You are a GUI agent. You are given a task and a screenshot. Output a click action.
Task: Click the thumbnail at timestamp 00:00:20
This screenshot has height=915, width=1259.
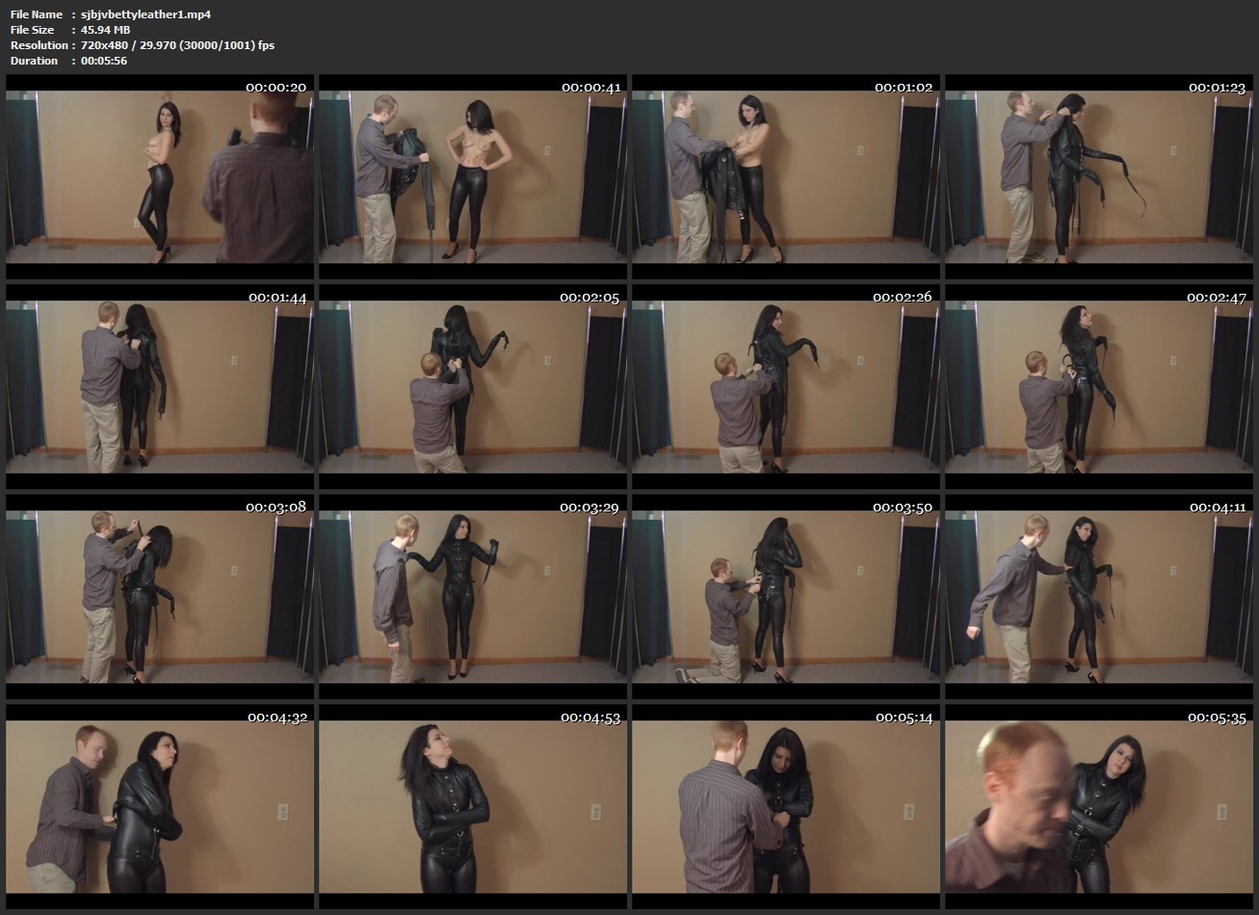160,177
